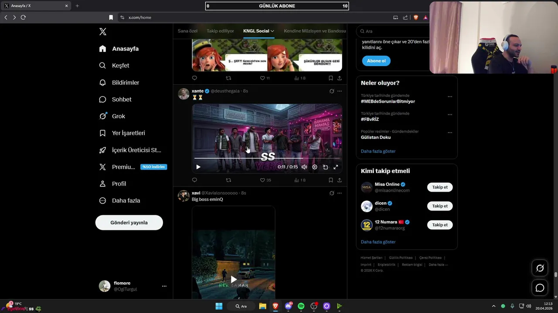Open more options on xante's post
Screen dimensions: 558x313
pyautogui.click(x=340, y=91)
